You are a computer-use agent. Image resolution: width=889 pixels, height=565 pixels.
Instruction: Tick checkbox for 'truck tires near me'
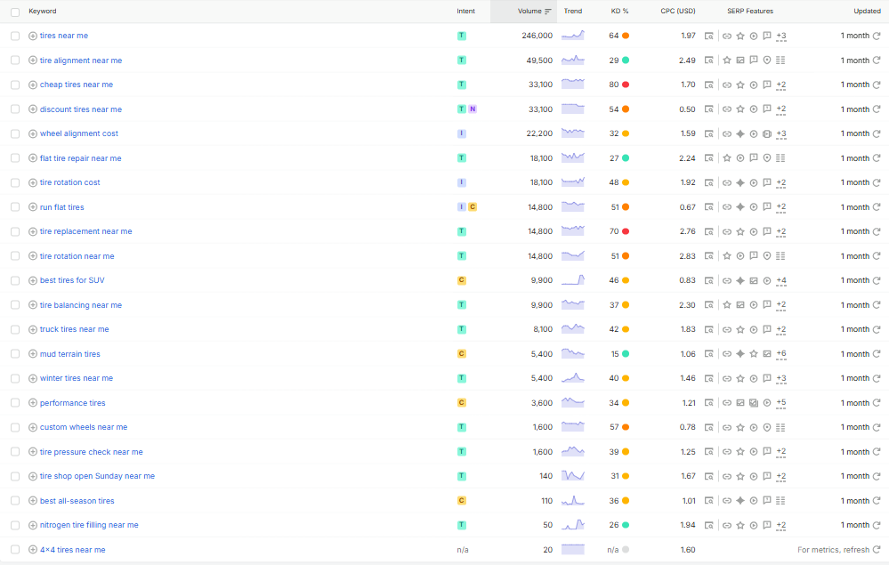pyautogui.click(x=15, y=329)
